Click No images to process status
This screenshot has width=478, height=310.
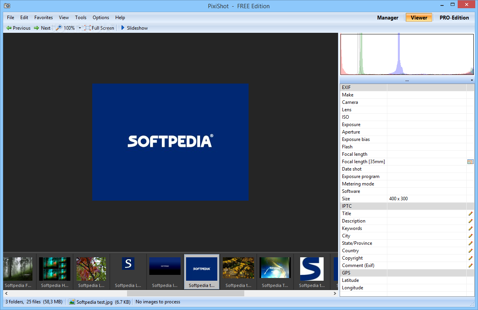point(158,302)
